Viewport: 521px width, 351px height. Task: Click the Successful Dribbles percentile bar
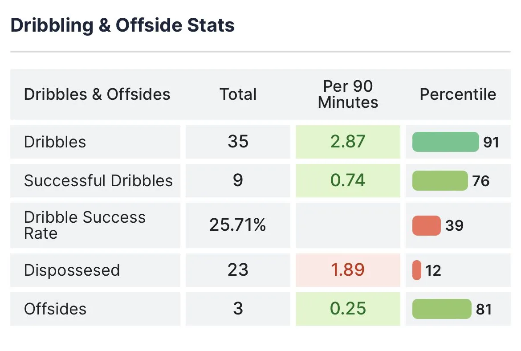click(x=440, y=181)
